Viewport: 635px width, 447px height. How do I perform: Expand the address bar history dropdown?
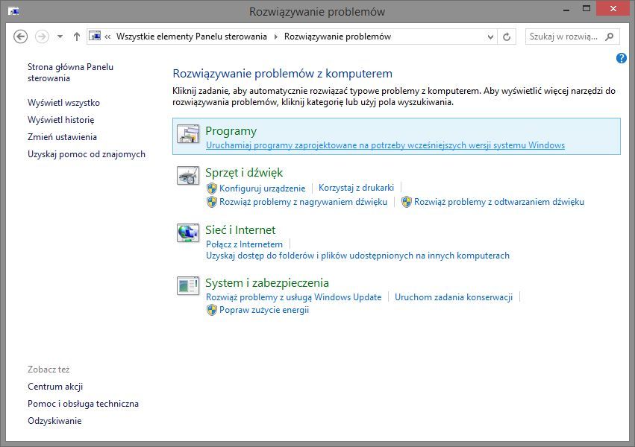coord(490,37)
